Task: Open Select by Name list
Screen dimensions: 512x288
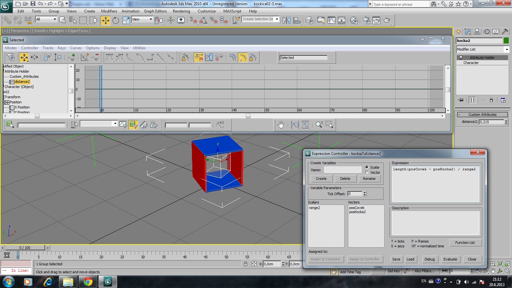Action: click(x=73, y=20)
